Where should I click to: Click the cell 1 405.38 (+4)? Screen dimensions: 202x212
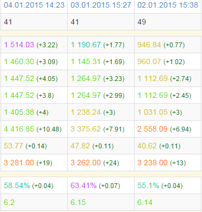pyautogui.click(x=26, y=113)
